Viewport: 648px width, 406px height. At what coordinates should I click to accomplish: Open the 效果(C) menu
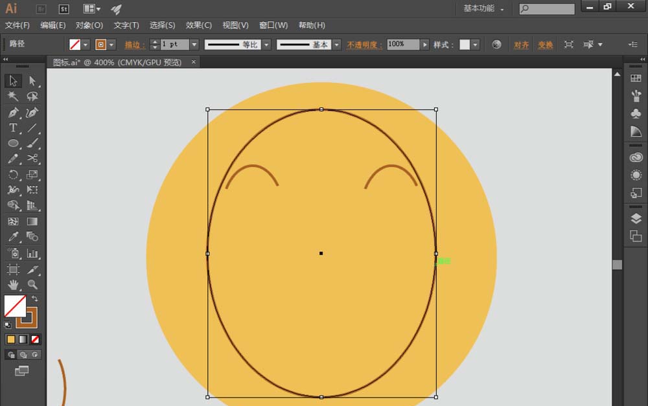coord(199,25)
